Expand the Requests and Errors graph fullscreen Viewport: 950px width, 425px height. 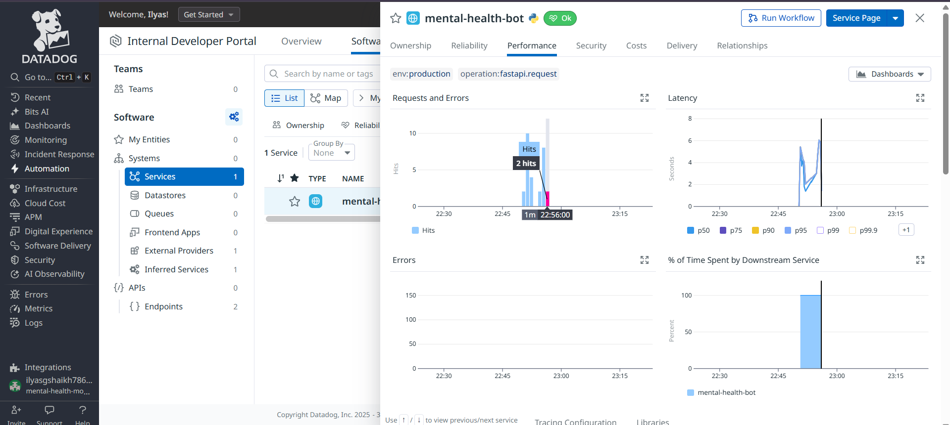[x=645, y=98]
